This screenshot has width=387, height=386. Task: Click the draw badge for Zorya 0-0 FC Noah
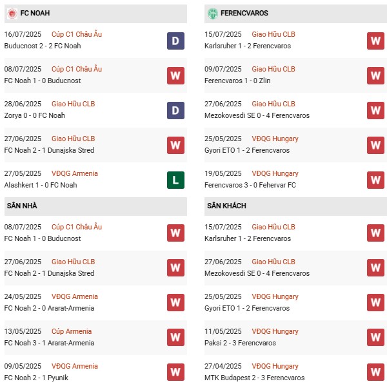(x=175, y=110)
